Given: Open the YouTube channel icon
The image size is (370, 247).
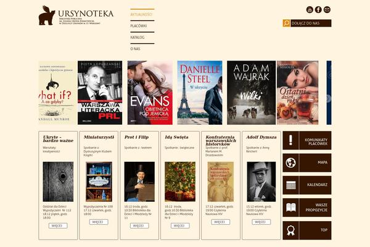Looking at the screenshot, I should [310, 10].
